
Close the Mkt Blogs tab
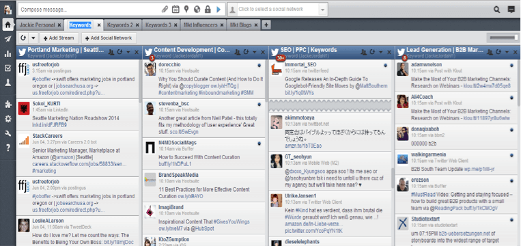click(x=256, y=25)
